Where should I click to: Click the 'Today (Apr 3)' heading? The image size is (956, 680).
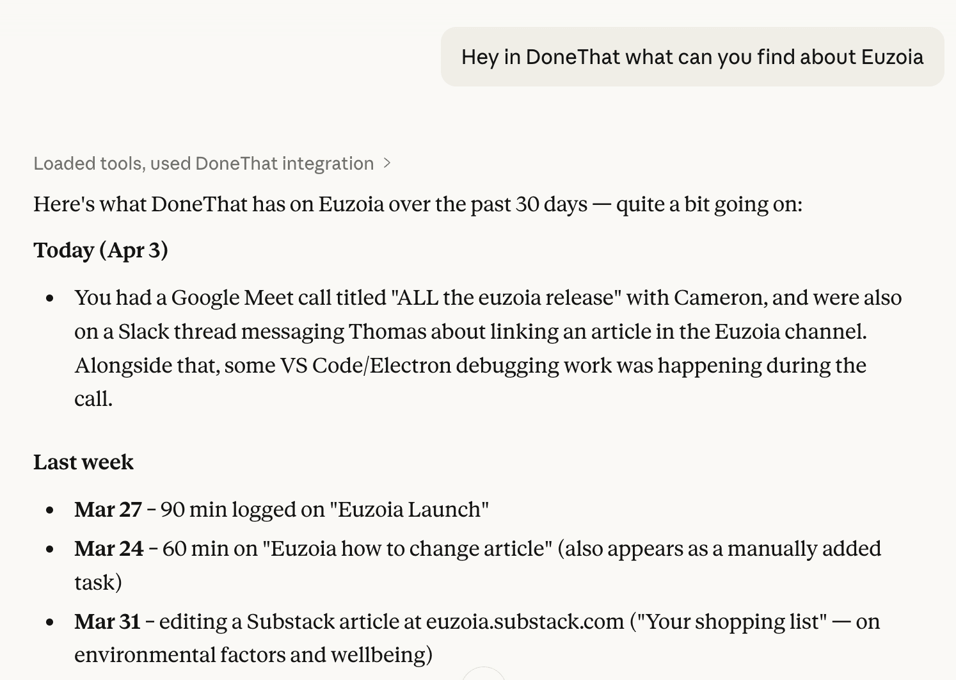pos(100,250)
